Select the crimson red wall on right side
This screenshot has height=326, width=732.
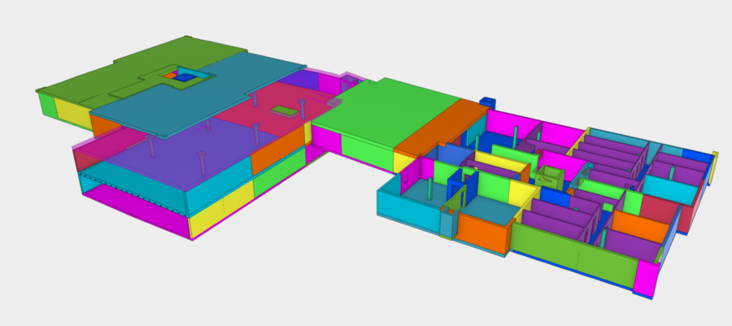(658, 210)
